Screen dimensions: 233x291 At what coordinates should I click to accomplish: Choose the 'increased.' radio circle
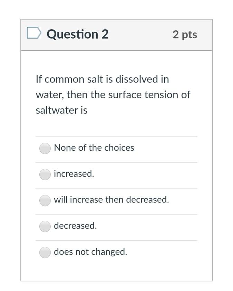[x=45, y=174]
